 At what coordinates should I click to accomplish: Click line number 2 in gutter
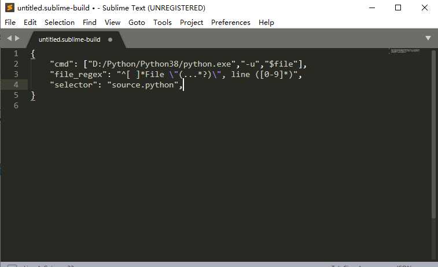[16, 64]
